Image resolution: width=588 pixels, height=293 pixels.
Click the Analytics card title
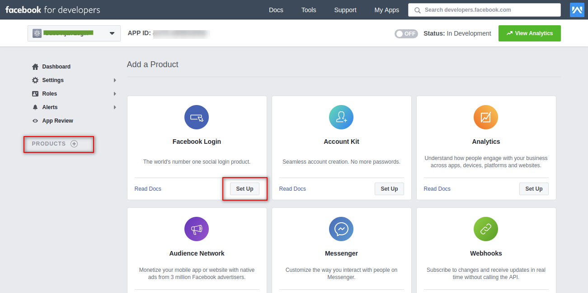click(486, 142)
